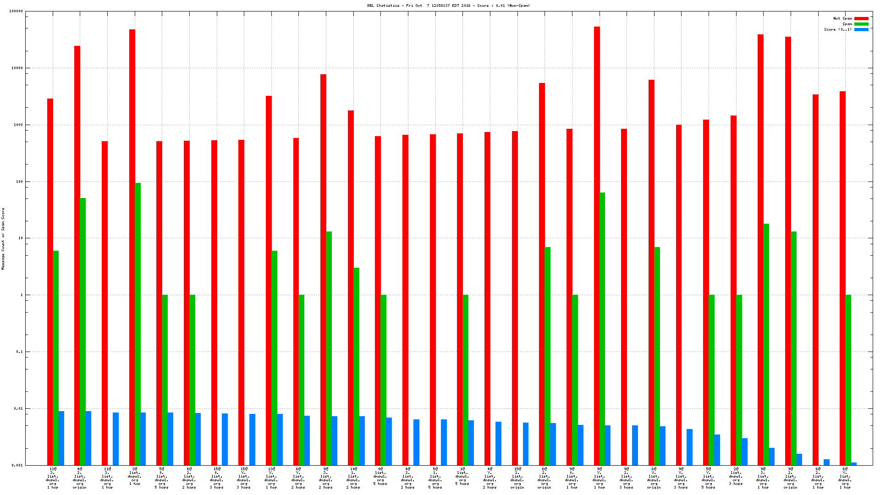The image size is (880, 495).
Task: Click the 11@3.list.dnswl.org 1 hop label
Action: coord(107,478)
